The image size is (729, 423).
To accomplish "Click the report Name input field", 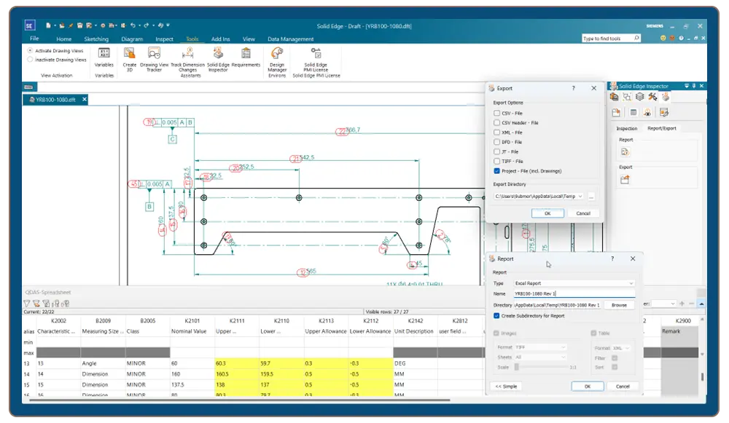I will [x=574, y=293].
